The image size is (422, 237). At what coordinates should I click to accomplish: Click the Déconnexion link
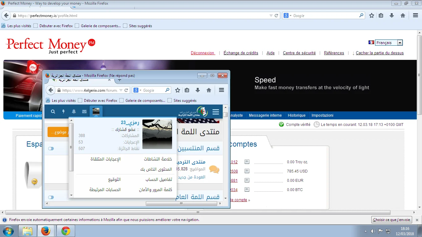click(x=203, y=53)
